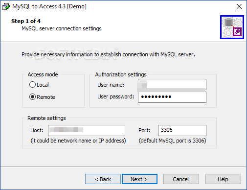The height and width of the screenshot is (190, 247).
Task: Go back with the < Back button
Action: click(x=103, y=179)
